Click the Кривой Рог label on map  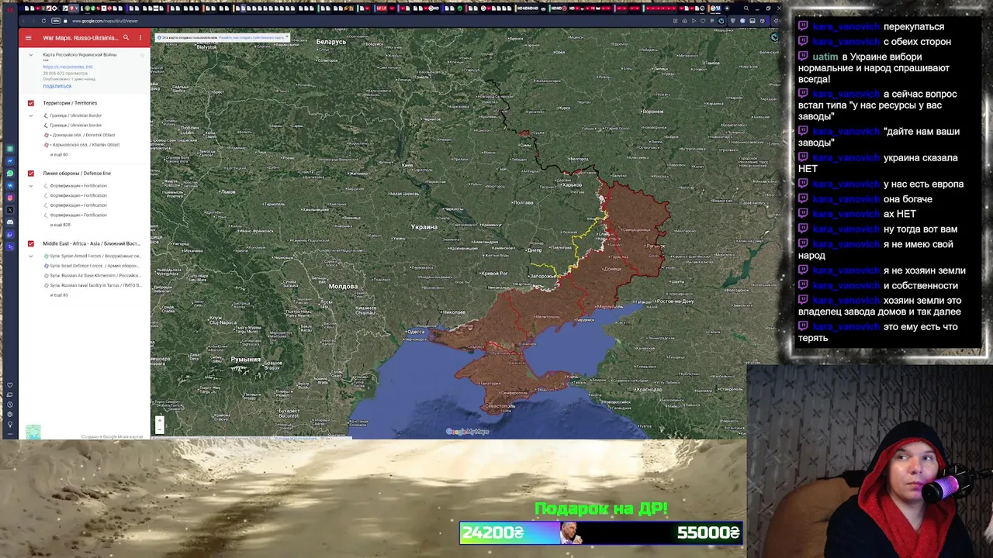[494, 274]
